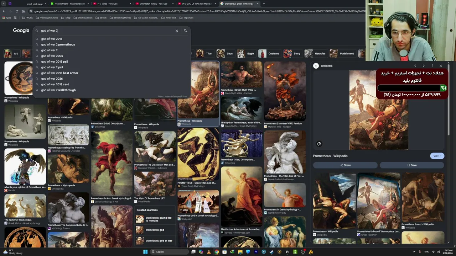Switch to the Viirad - YouTube tab
The width and height of the screenshot is (456, 256).
click(x=112, y=4)
